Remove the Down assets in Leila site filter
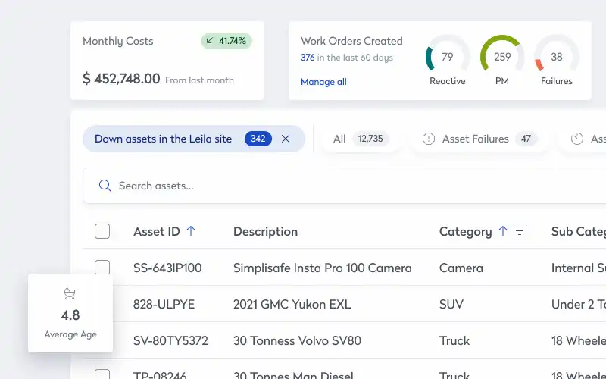This screenshot has height=379, width=606. click(286, 139)
